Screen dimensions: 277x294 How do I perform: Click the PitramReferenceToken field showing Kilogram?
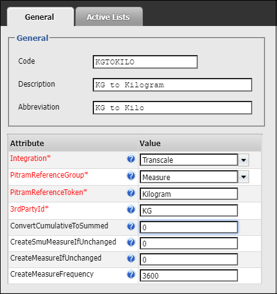click(x=189, y=194)
